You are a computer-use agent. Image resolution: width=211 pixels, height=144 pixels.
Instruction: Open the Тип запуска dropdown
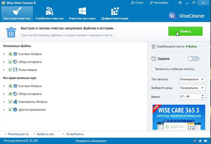pos(192,79)
